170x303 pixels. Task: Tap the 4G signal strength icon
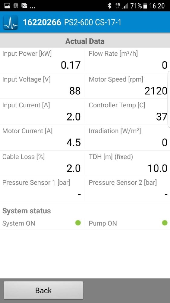122,6
